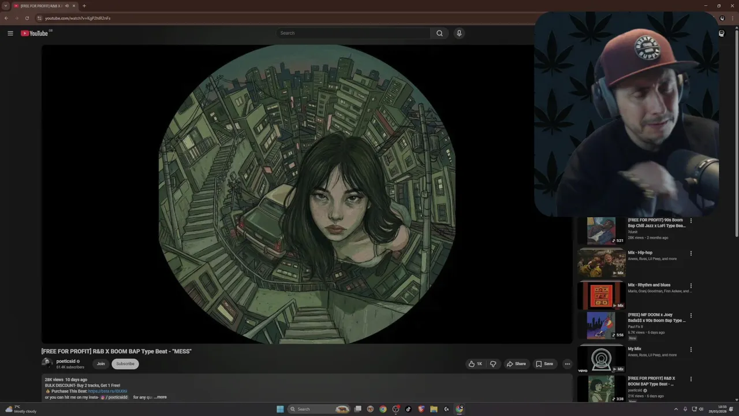Screen dimensions: 739x416
Task: Expand description with ...more
Action: click(161, 397)
